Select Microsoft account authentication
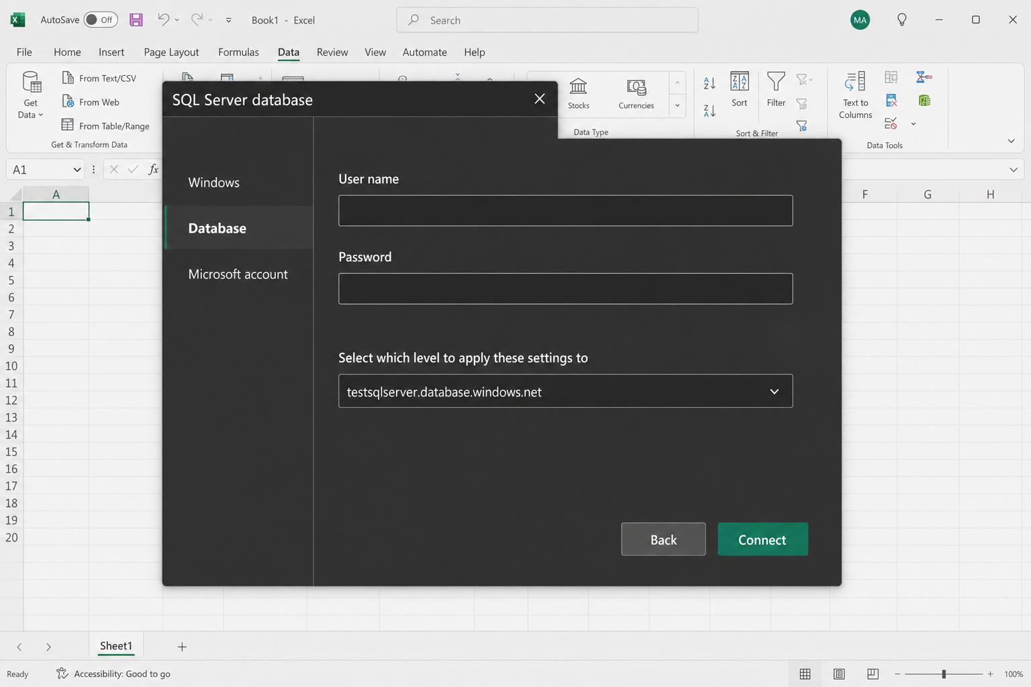Screen dimensions: 1031x687 point(239,274)
